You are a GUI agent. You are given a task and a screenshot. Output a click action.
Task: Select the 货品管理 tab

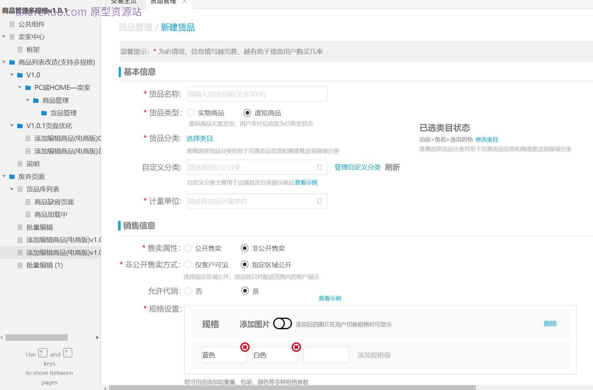click(163, 2)
